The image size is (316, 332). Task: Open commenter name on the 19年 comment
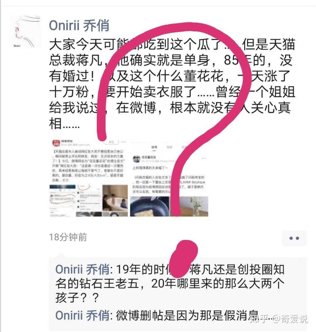(x=82, y=270)
